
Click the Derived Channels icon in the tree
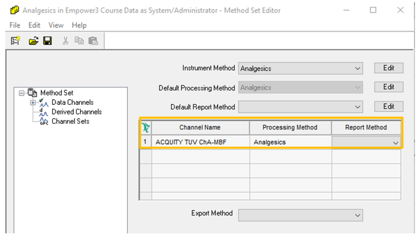point(44,112)
